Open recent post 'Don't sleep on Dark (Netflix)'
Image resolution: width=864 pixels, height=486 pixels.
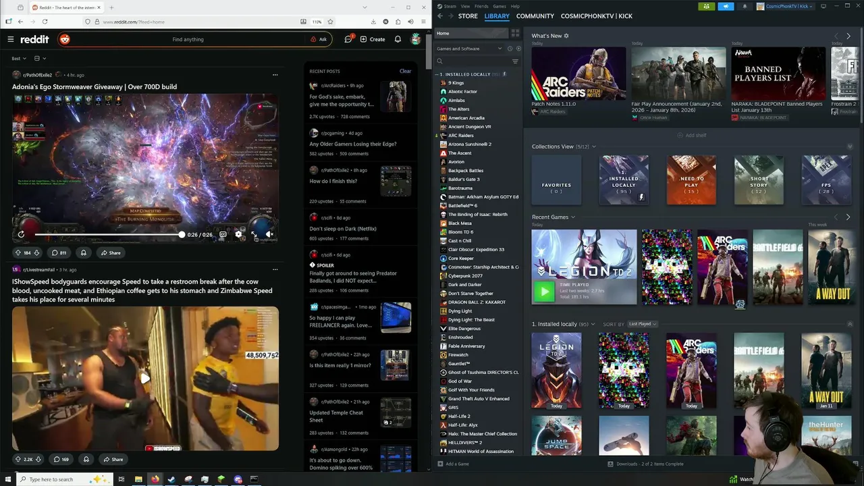coord(343,229)
